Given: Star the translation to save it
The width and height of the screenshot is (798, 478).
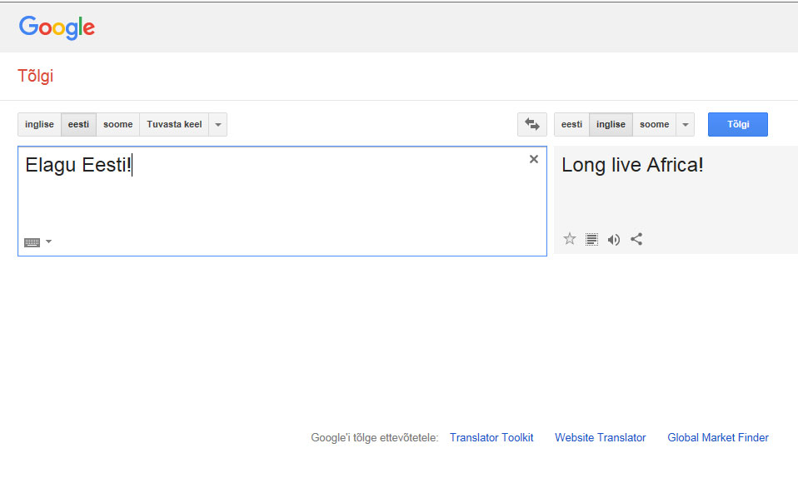Looking at the screenshot, I should [x=570, y=239].
